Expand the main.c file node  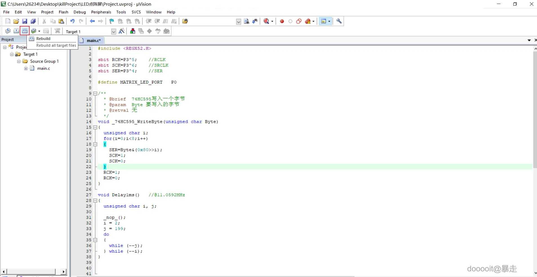(26, 68)
